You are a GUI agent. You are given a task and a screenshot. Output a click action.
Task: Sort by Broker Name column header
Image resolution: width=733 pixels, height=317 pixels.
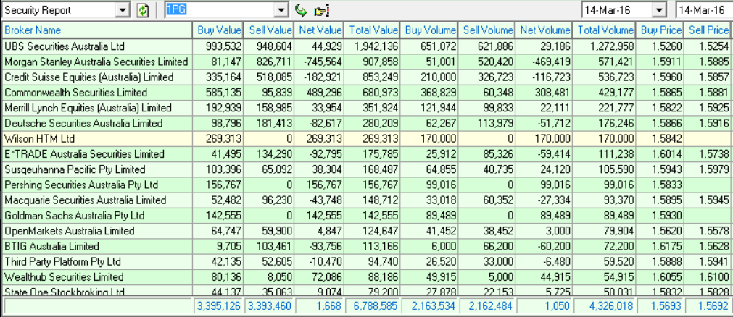point(96,30)
